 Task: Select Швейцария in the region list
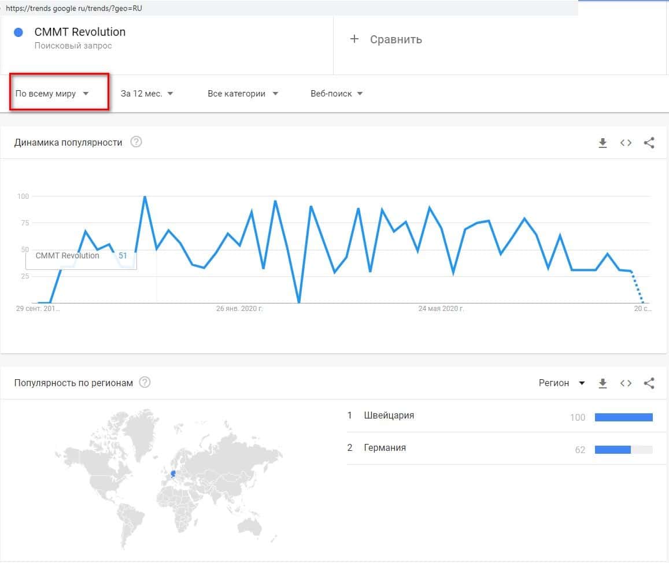[389, 416]
